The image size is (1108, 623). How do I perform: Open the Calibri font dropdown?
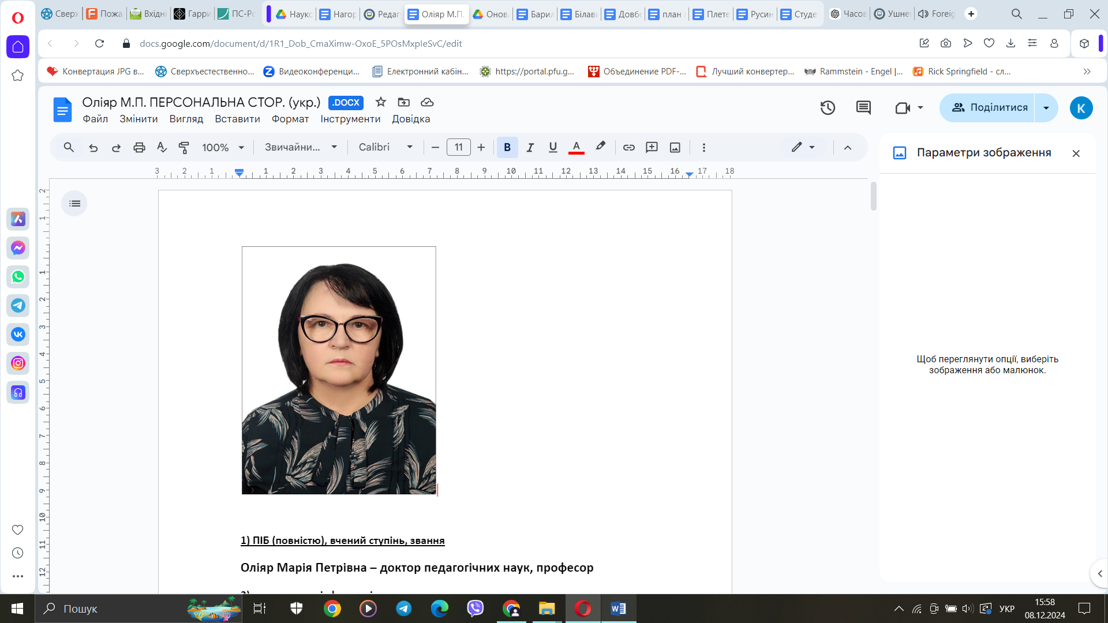tap(385, 148)
